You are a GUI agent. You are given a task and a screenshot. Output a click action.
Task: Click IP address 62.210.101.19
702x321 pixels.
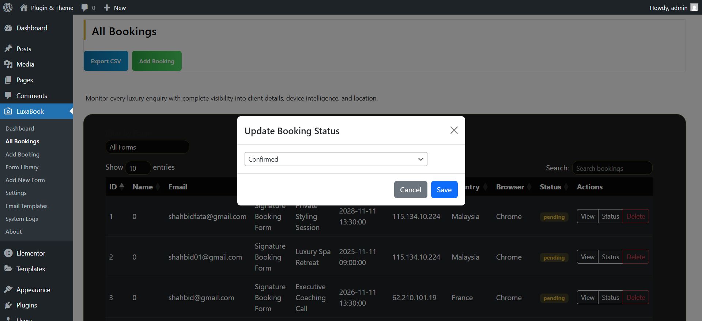414,298
